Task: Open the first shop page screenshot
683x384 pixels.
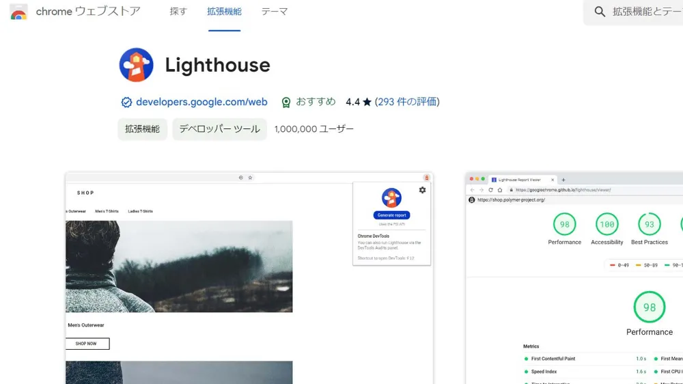Action: (x=249, y=278)
